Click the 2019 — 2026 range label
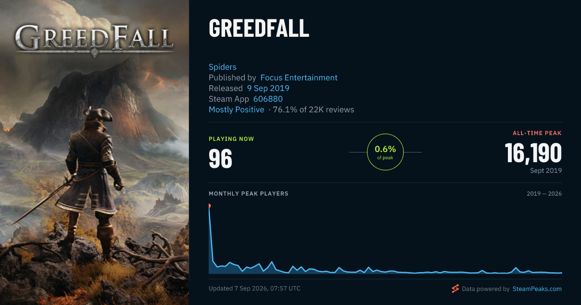This screenshot has width=581, height=305. 544,194
